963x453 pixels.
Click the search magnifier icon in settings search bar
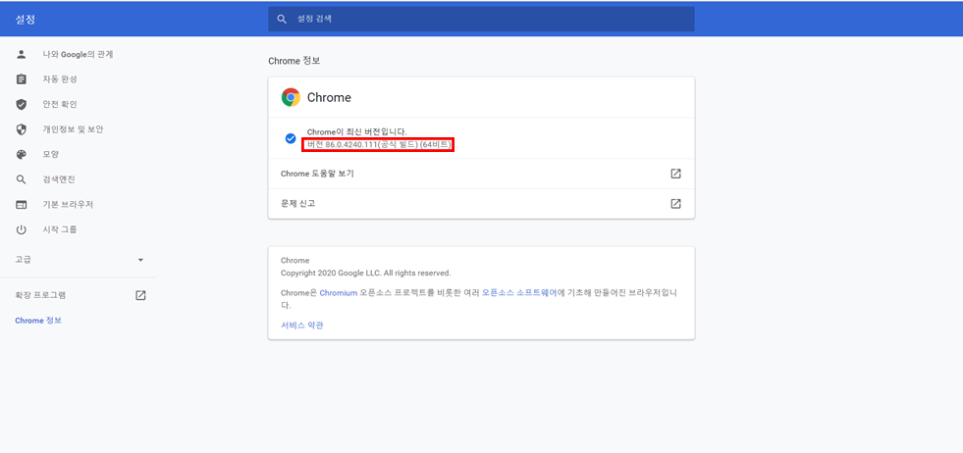click(282, 19)
